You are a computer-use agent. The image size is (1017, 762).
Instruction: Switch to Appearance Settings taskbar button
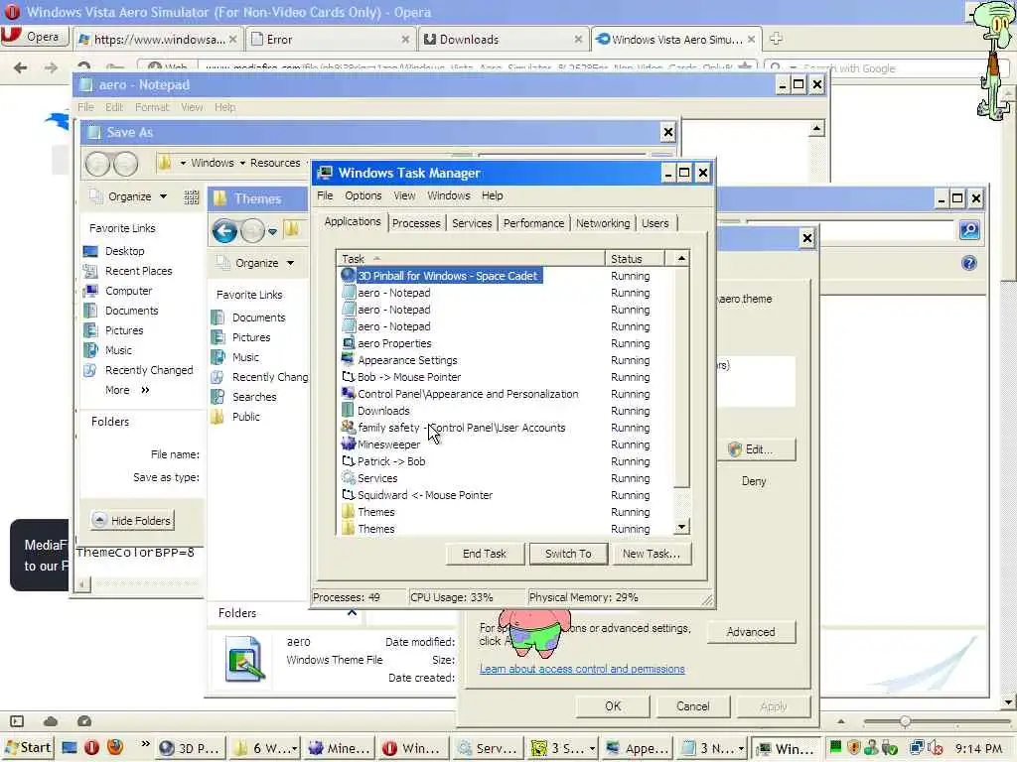pos(637,748)
